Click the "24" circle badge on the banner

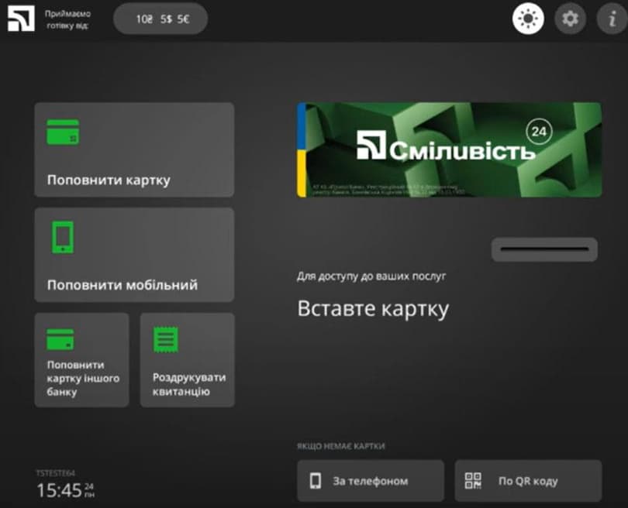(539, 131)
